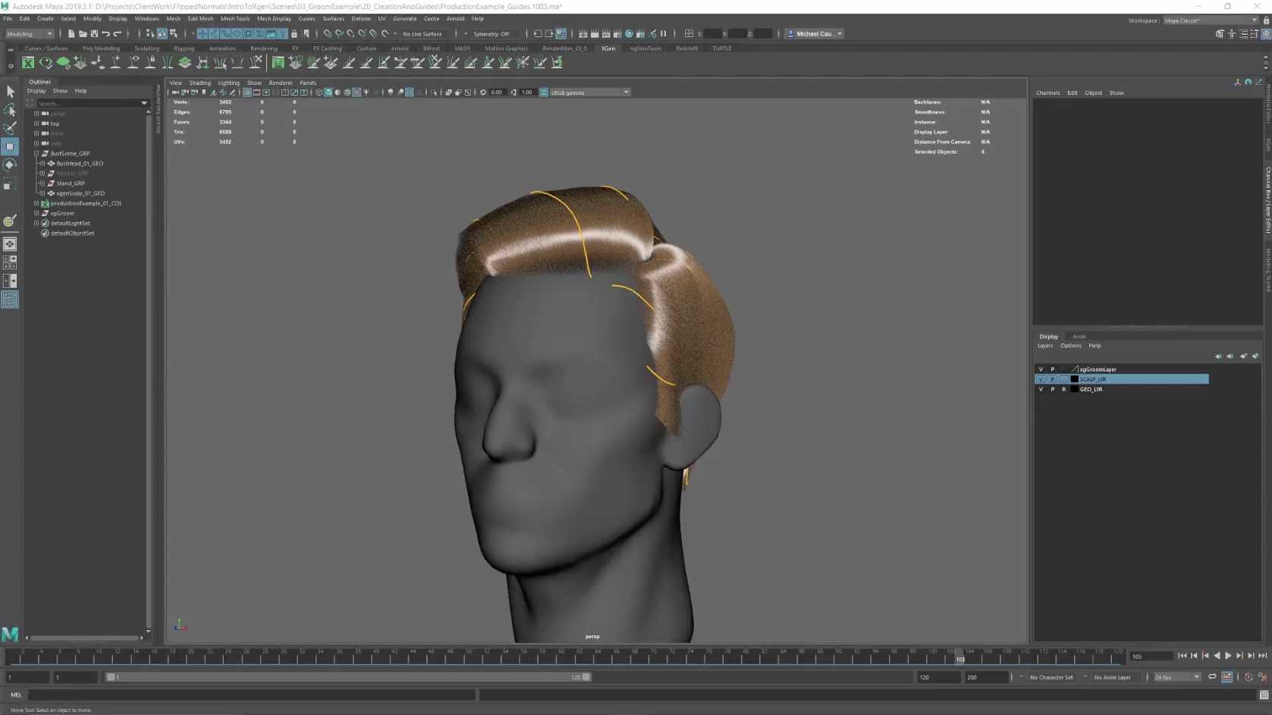Screen dimensions: 1272x715
Task: Open the Deform menu
Action: (x=360, y=19)
